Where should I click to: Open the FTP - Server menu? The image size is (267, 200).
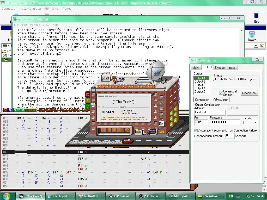(52, 9)
